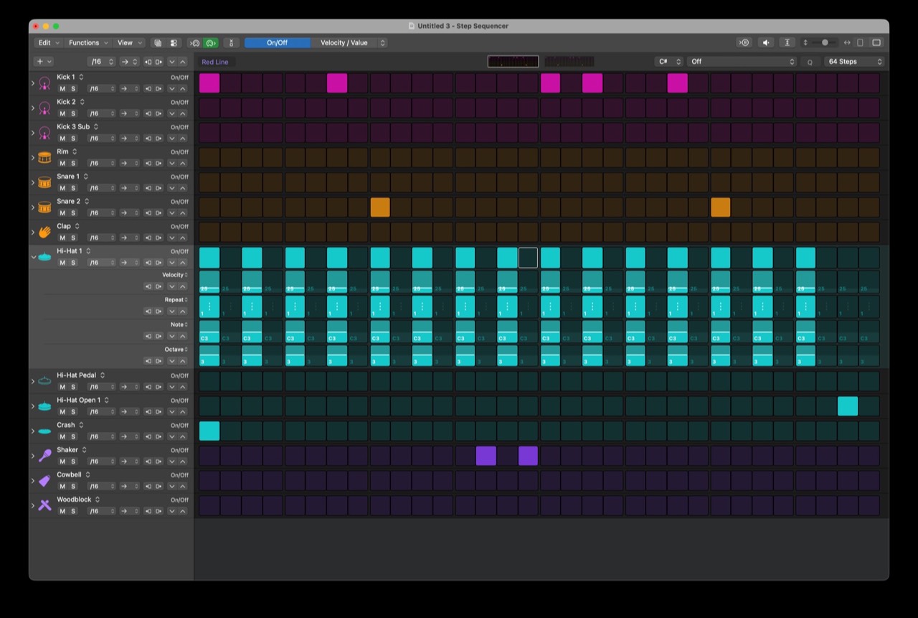918x618 pixels.
Task: Solo the Kick 1 row
Action: point(73,89)
